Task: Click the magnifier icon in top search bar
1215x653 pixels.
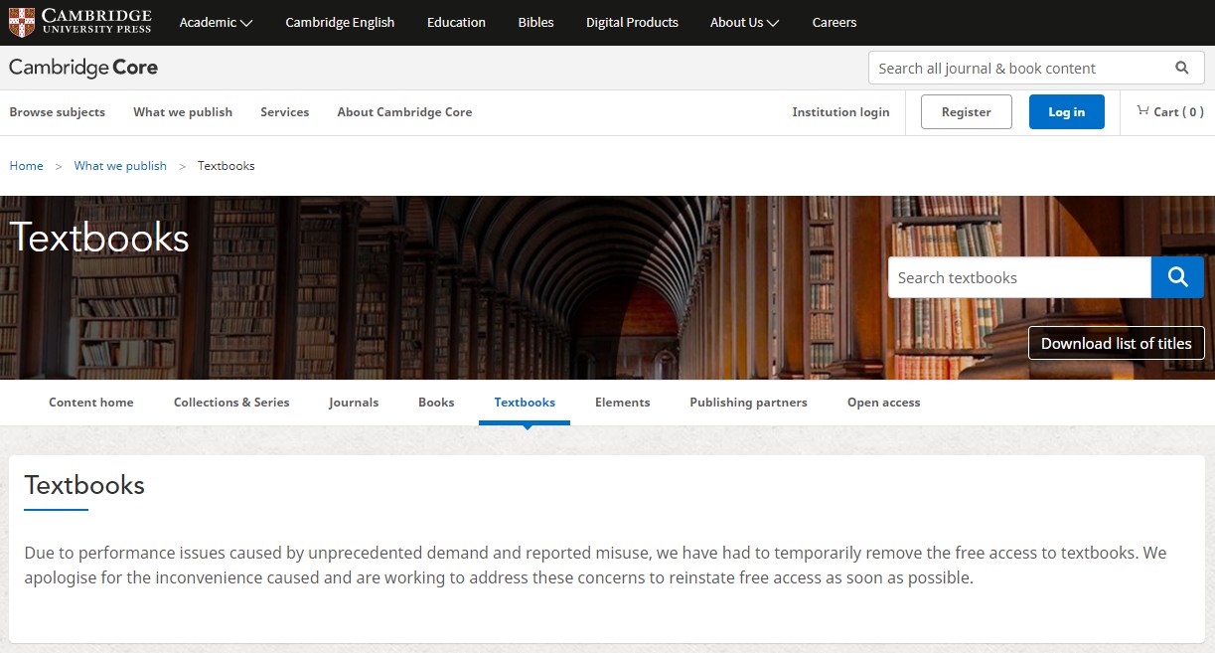Action: 1181,68
